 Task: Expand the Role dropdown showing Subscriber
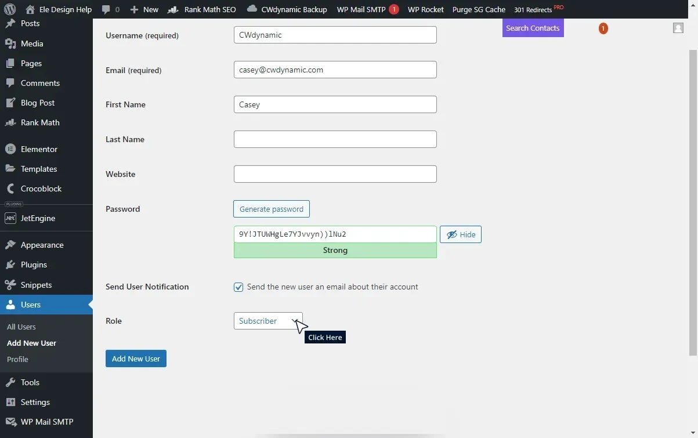pyautogui.click(x=267, y=321)
